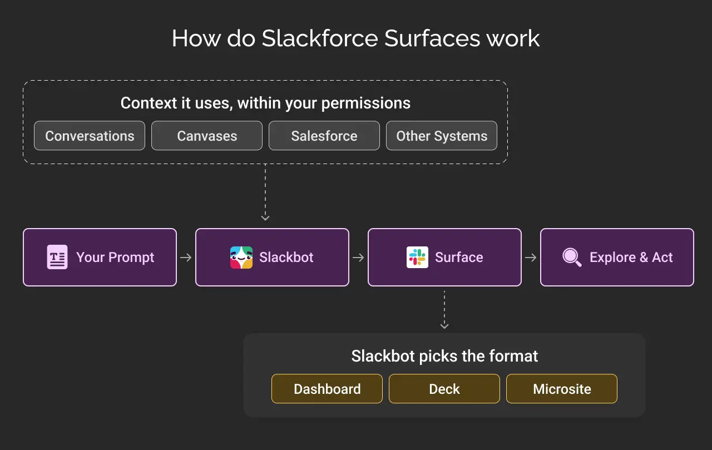Click the "Surface" step label
This screenshot has width=712, height=450.
(459, 258)
